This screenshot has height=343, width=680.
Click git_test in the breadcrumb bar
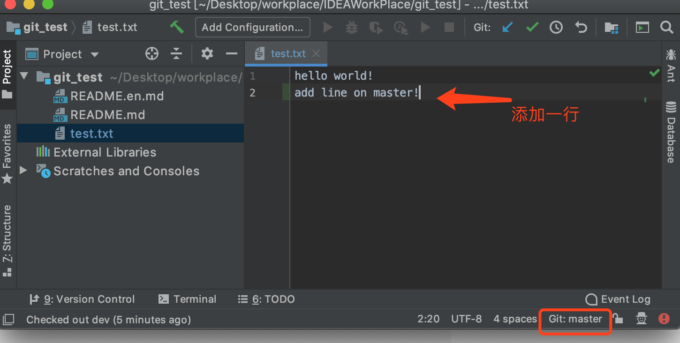(x=37, y=27)
